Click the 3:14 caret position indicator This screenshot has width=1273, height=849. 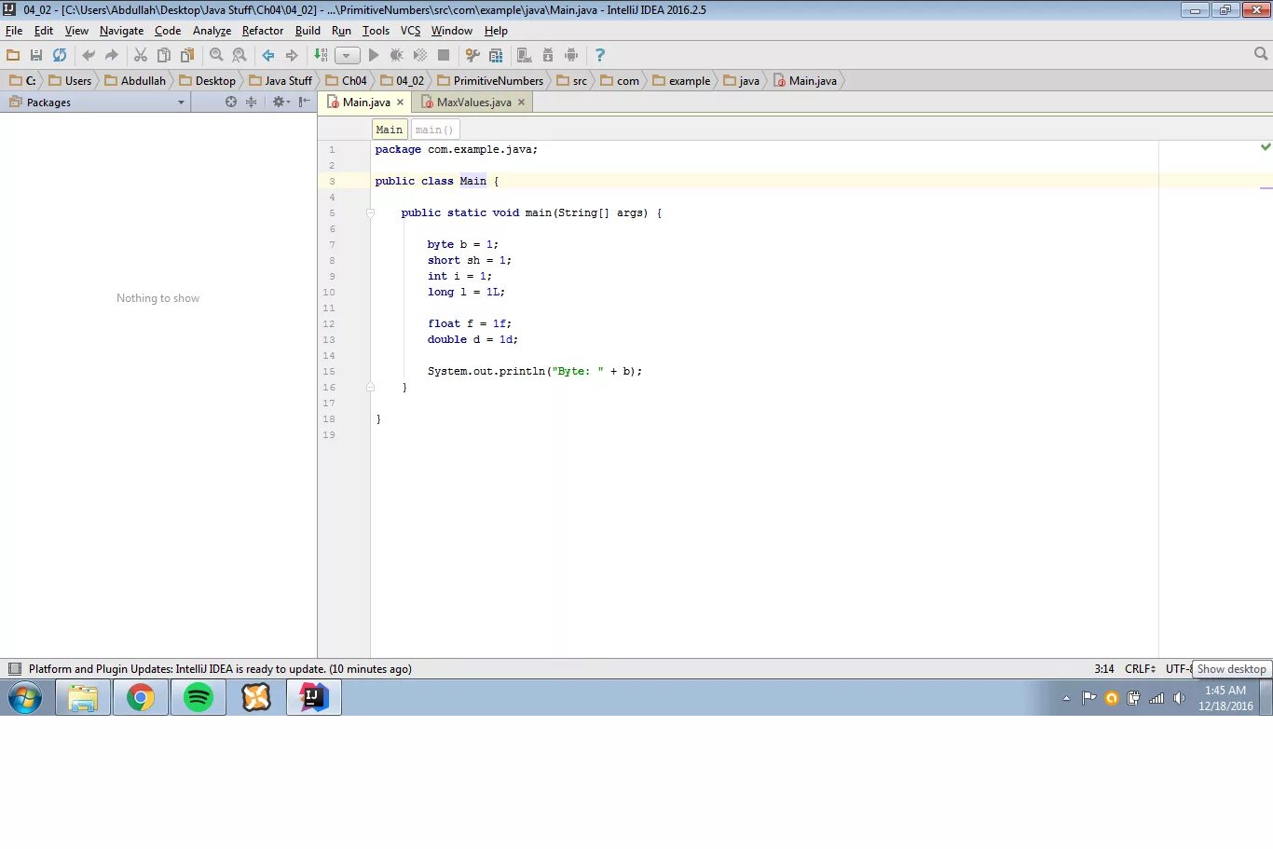[1104, 669]
